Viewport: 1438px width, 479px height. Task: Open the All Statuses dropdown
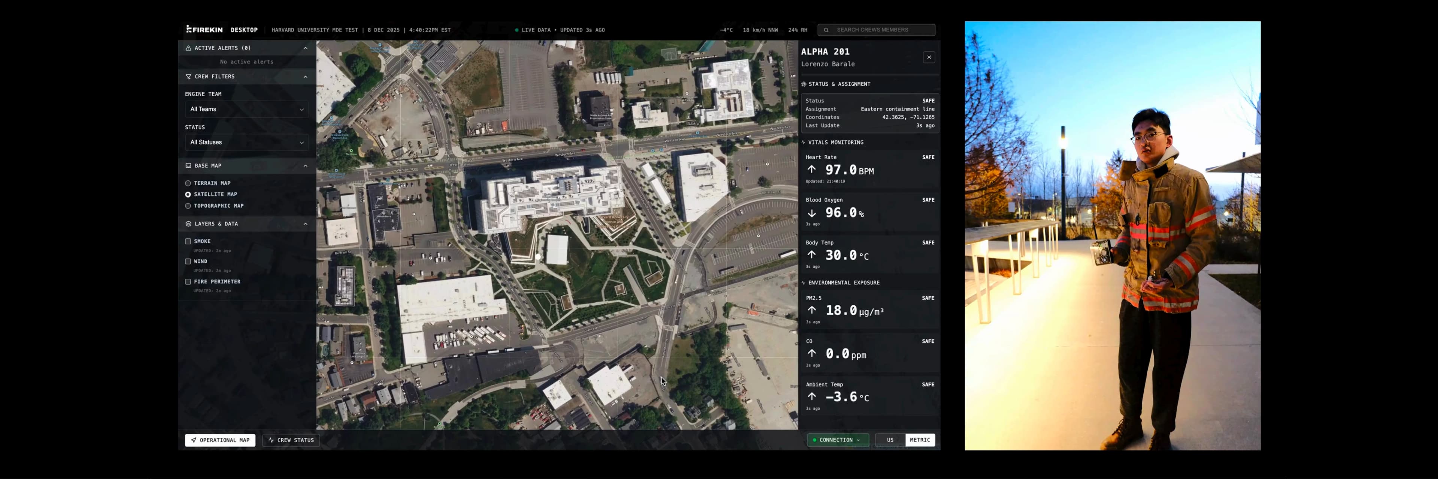coord(247,142)
